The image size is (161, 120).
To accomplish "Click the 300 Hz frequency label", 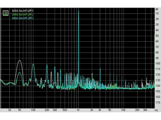I will point(55,110).
